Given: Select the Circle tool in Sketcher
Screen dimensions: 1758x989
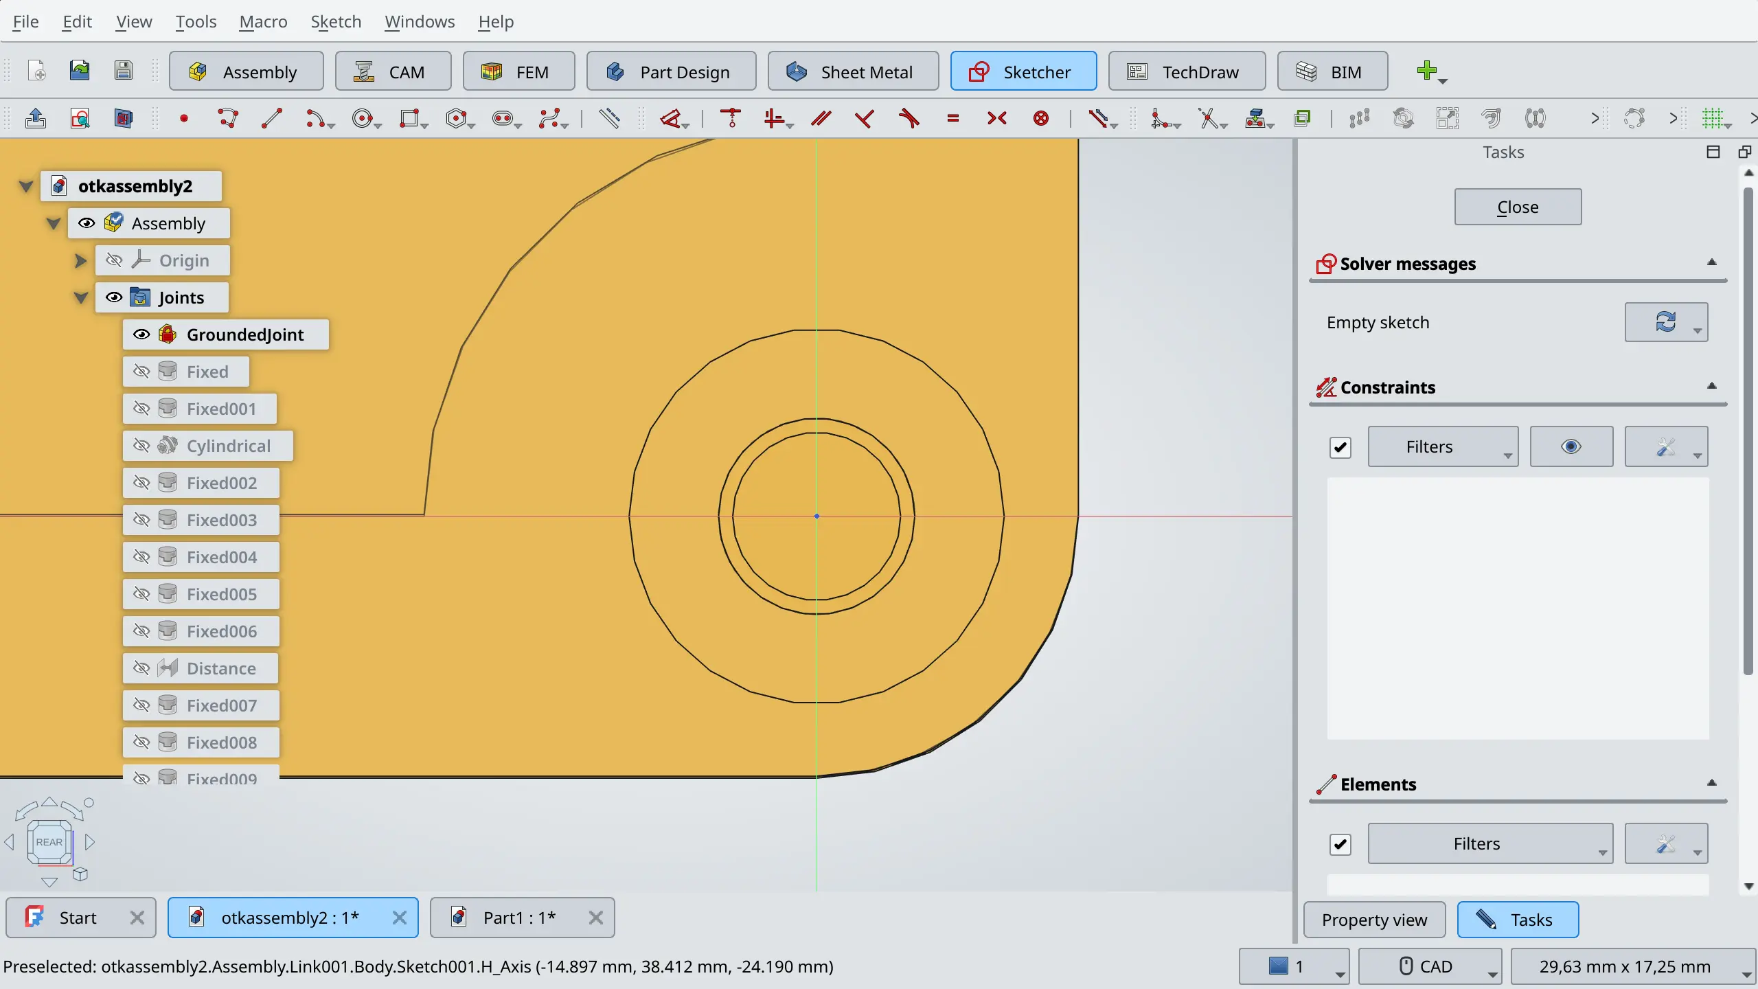Looking at the screenshot, I should 362,117.
